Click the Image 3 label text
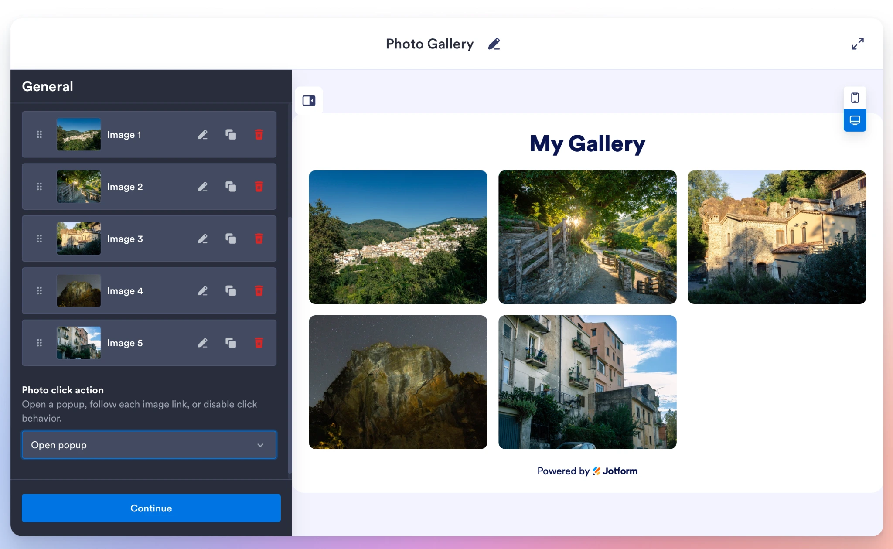This screenshot has width=893, height=549. [x=125, y=239]
